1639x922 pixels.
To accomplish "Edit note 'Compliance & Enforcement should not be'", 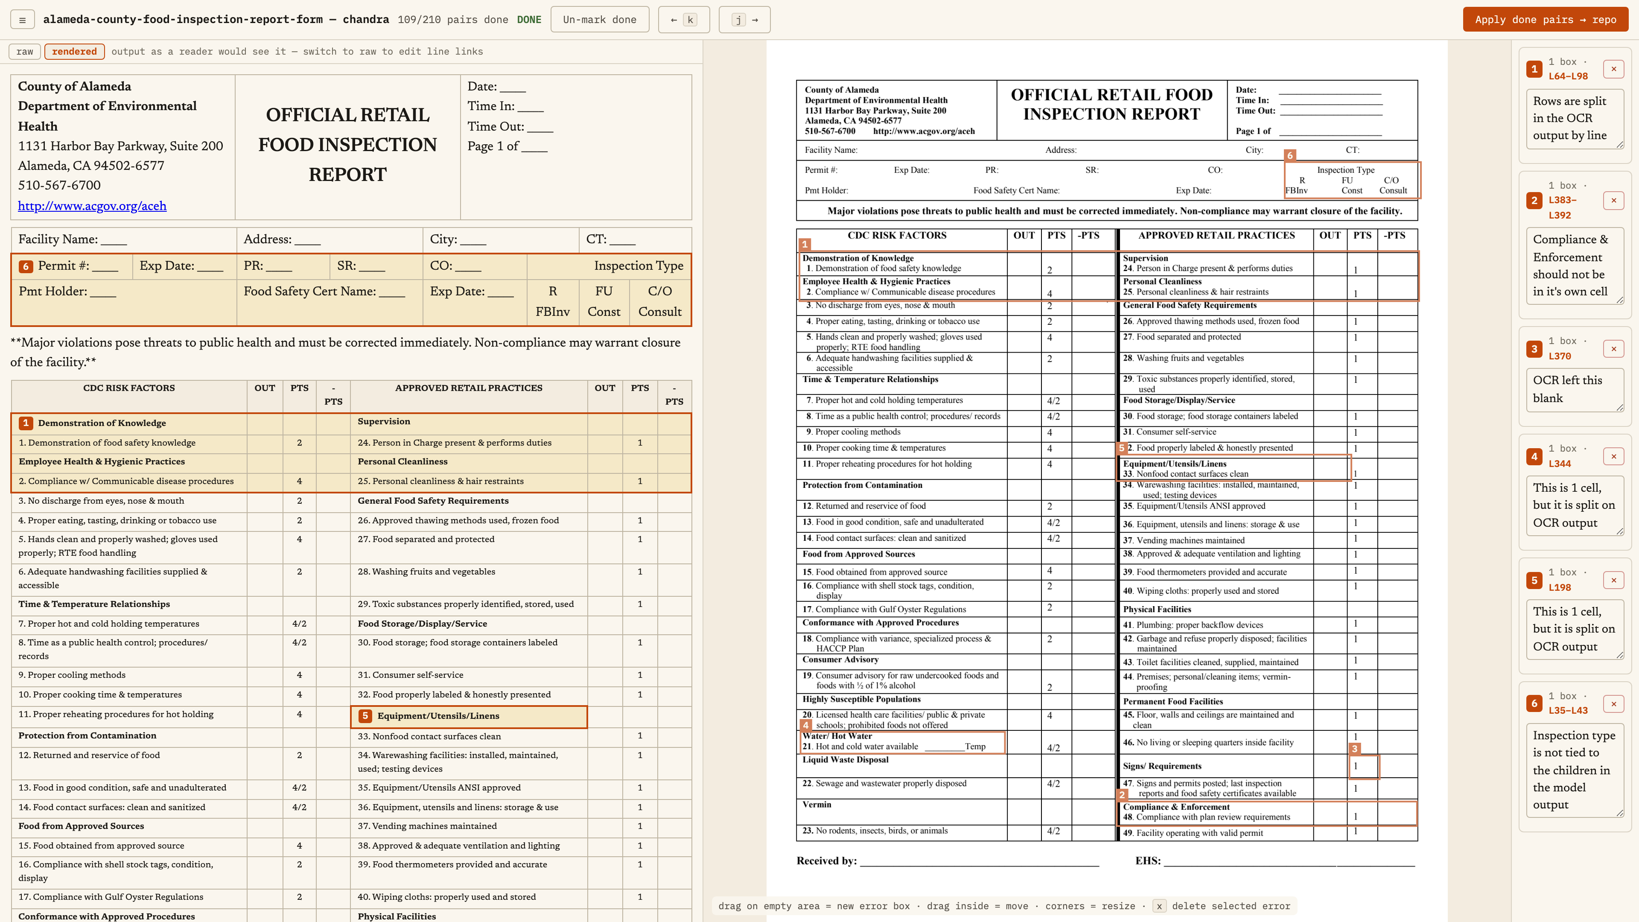I will pyautogui.click(x=1575, y=266).
